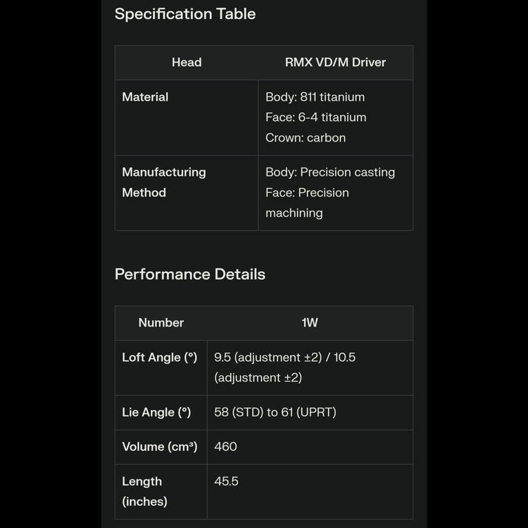The height and width of the screenshot is (528, 528).
Task: Select the Loft Angle row label
Action: tap(160, 358)
